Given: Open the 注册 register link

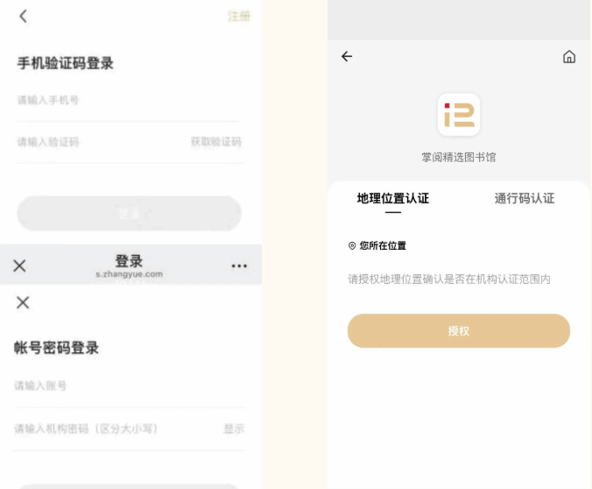Looking at the screenshot, I should pyautogui.click(x=238, y=16).
